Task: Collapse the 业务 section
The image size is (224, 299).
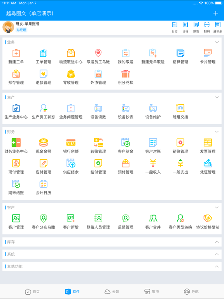Action: [217, 42]
